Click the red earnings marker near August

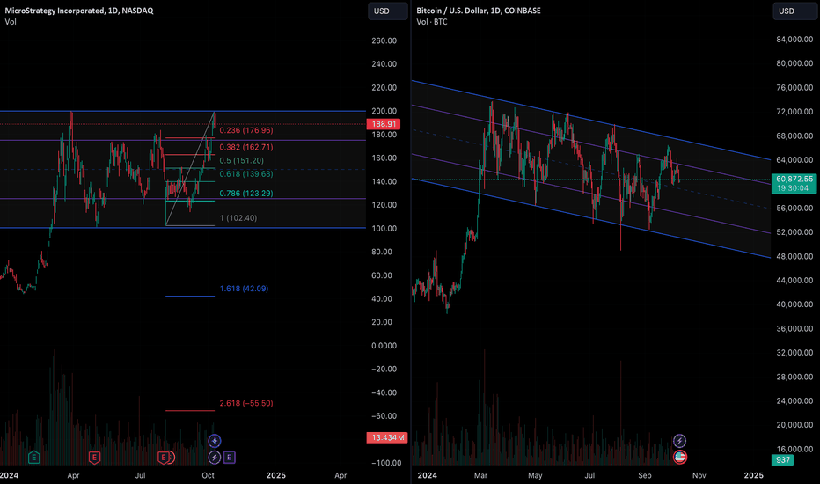tap(164, 458)
